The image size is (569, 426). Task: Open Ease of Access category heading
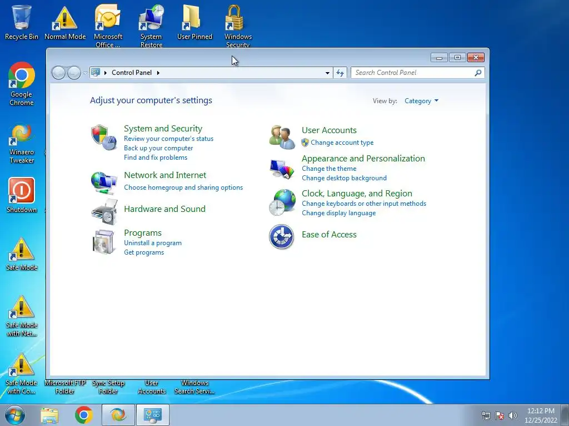329,235
